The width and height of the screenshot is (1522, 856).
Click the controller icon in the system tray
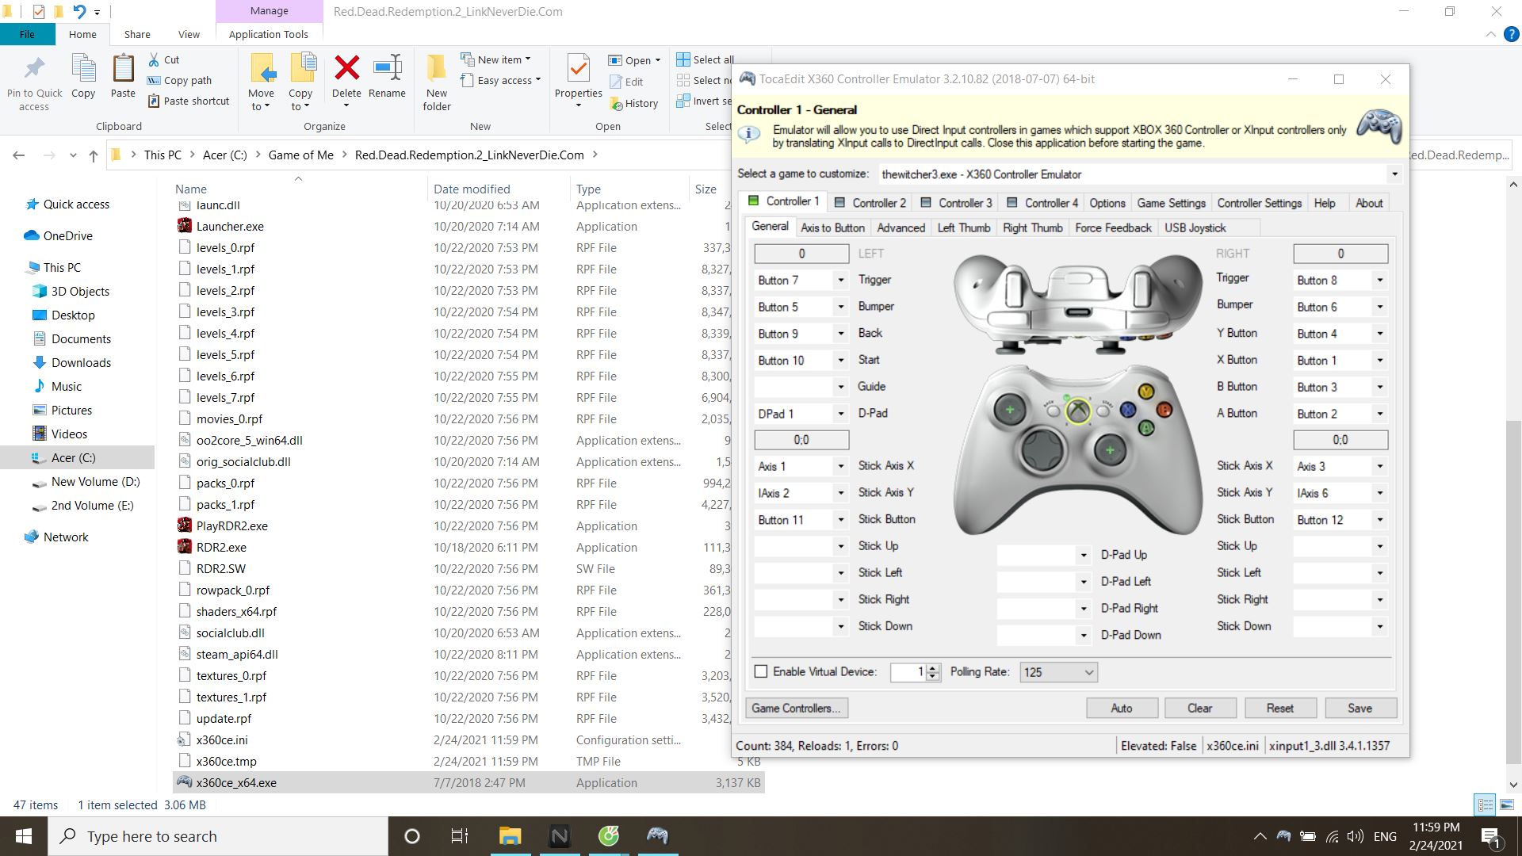coord(1283,835)
